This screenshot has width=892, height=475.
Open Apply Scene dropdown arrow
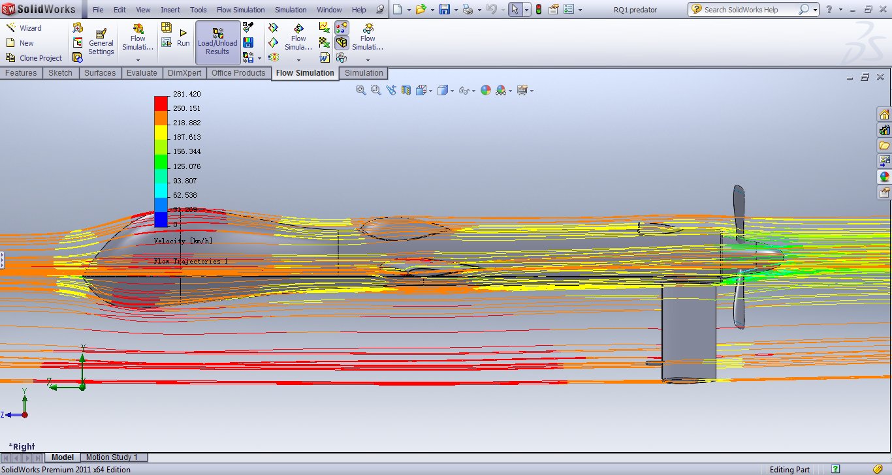click(x=510, y=91)
